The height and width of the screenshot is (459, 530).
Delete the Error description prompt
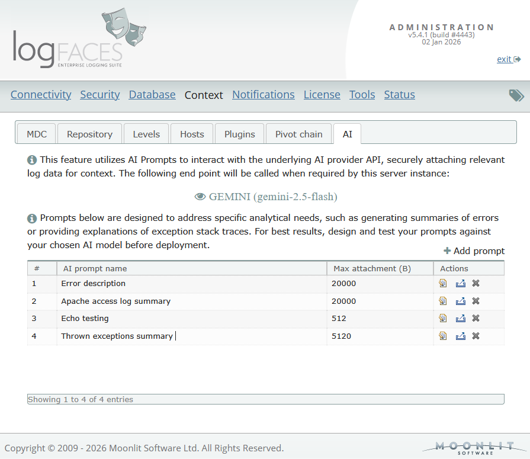[x=476, y=284]
